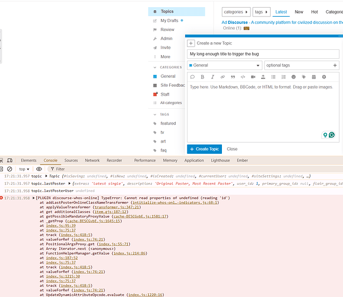343x297 pixels.
Task: Click the composer text area
Action: [x=263, y=112]
